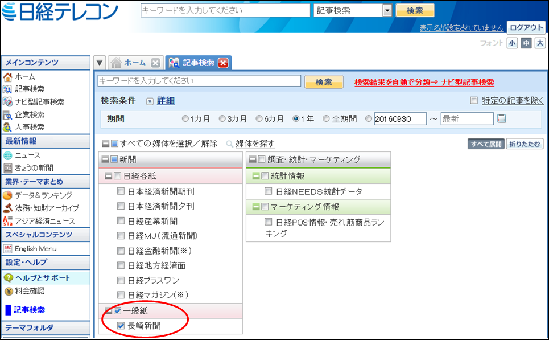Collapse the 新聞 section
549x340 pixels.
pyautogui.click(x=105, y=160)
